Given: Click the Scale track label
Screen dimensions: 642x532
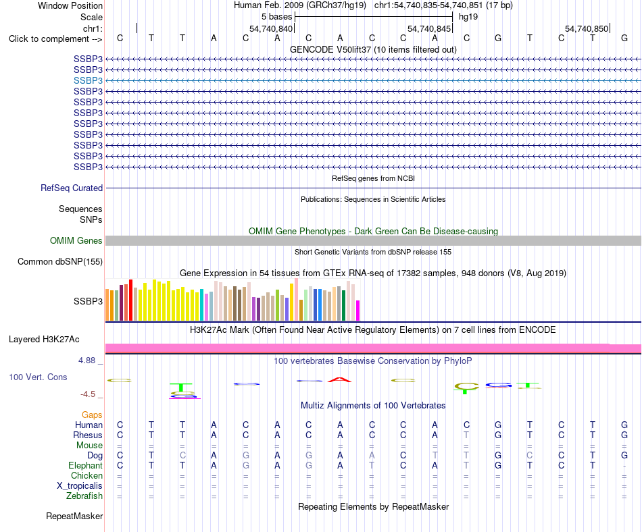Looking at the screenshot, I should [91, 17].
